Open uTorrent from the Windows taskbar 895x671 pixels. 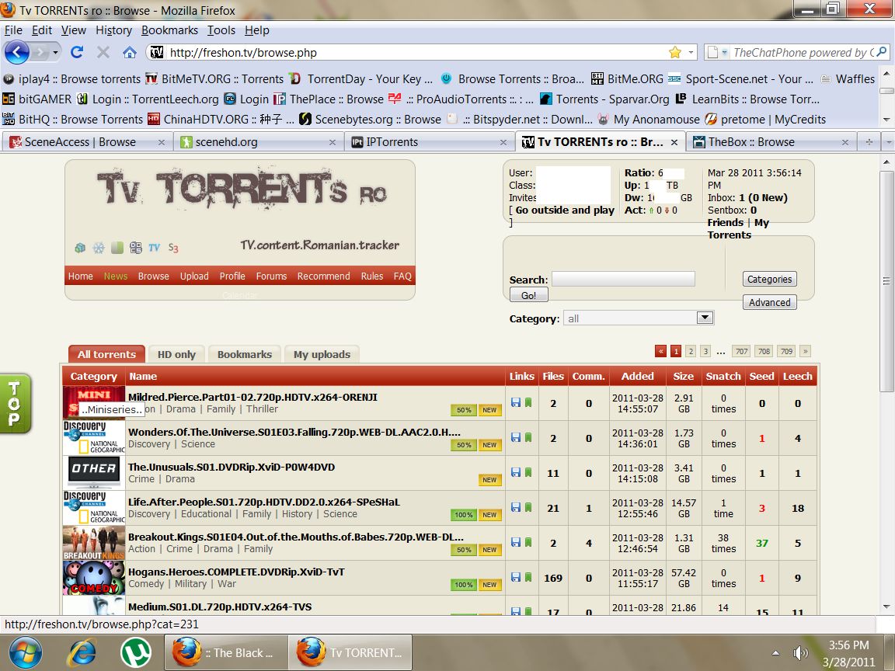(x=135, y=652)
